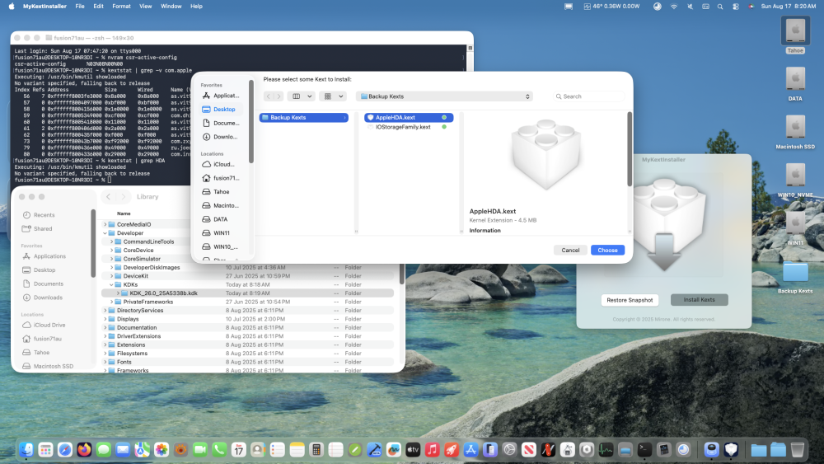Select DATA volume in dialog sidebar

(221, 219)
